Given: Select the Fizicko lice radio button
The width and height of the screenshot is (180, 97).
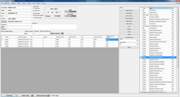Looking at the screenshot, I should (x=34, y=10).
